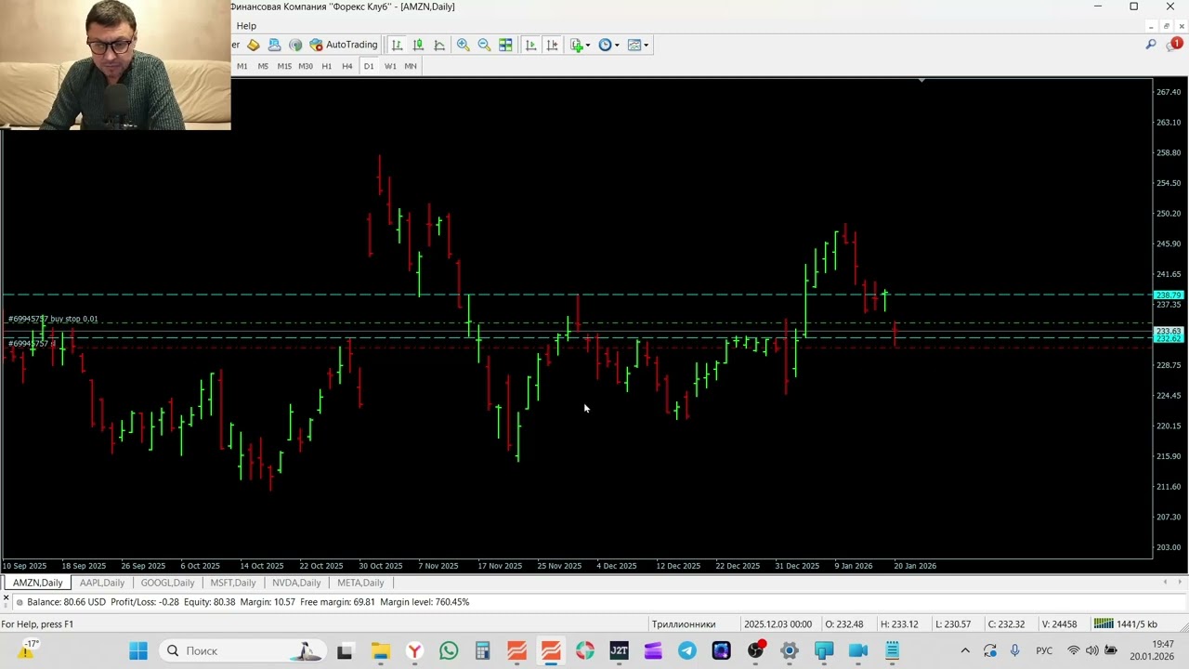Open the periods clock dropdown

click(609, 45)
